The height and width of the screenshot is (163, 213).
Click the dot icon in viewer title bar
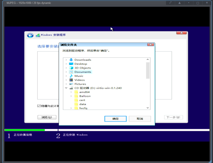[189, 3]
